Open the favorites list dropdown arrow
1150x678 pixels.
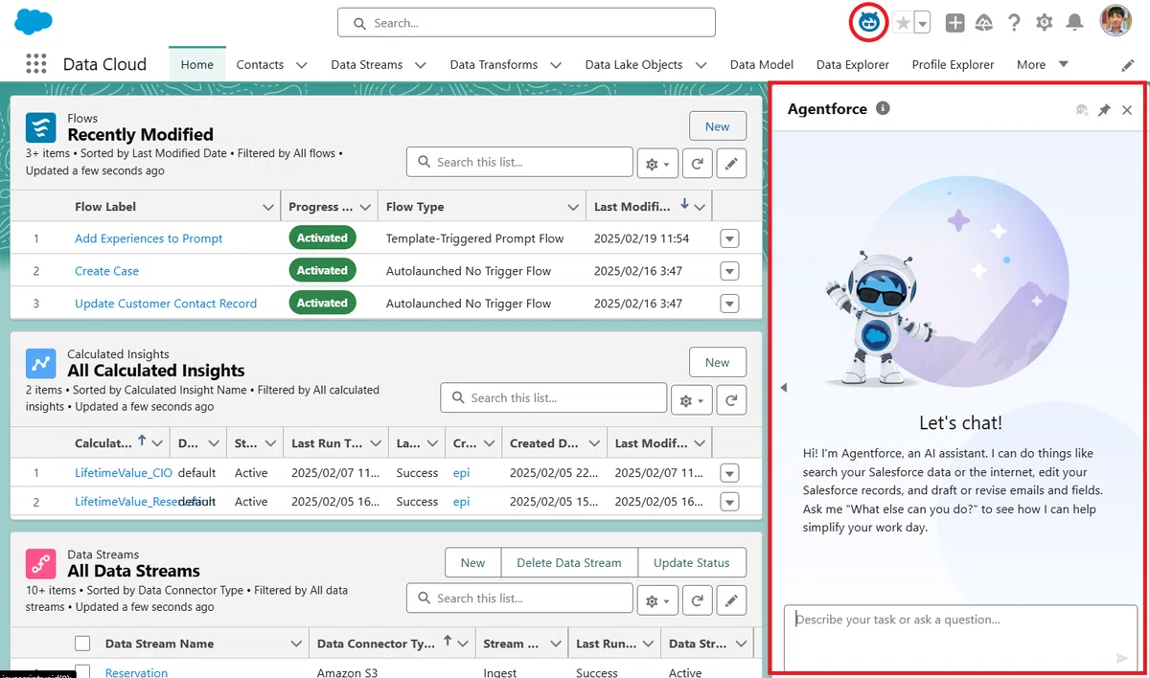coord(922,23)
